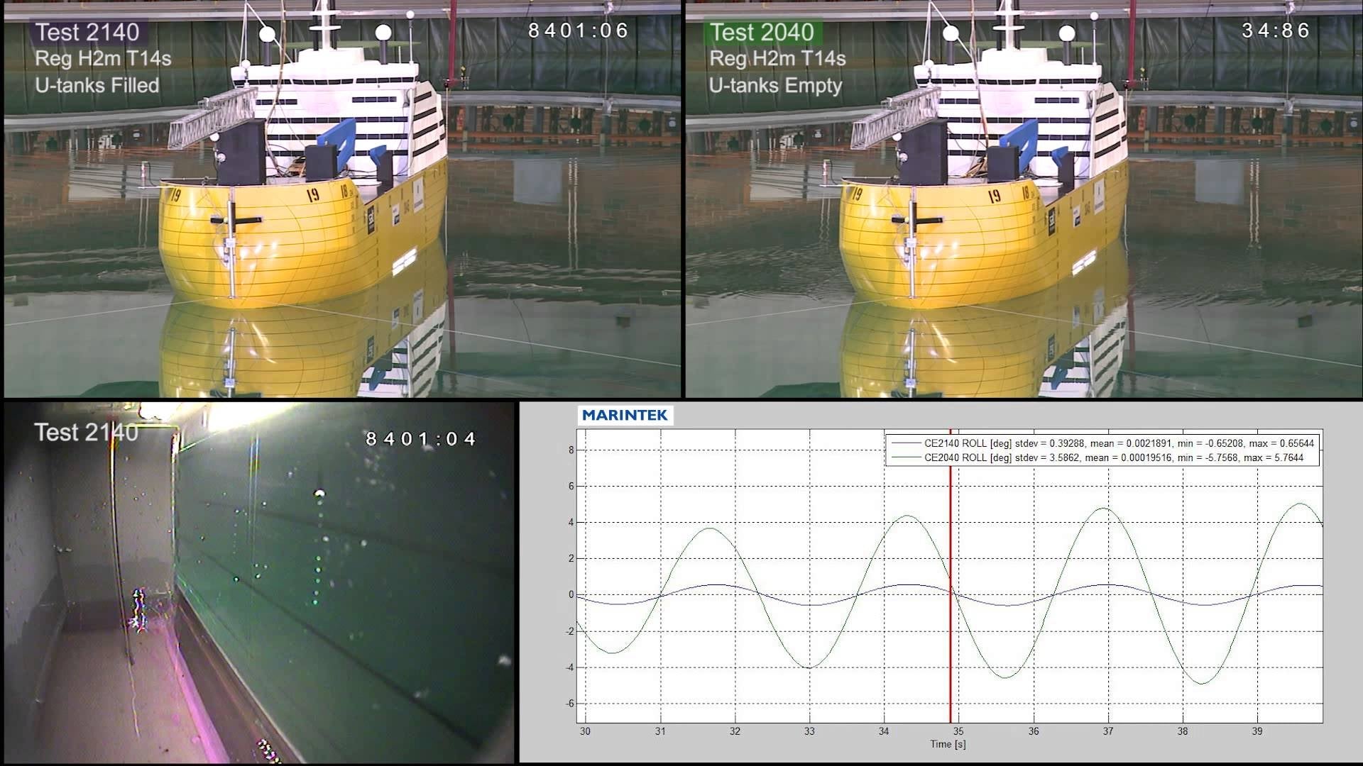Click the 8401:06 timecode in top-left video
The height and width of the screenshot is (766, 1363).
(x=579, y=30)
